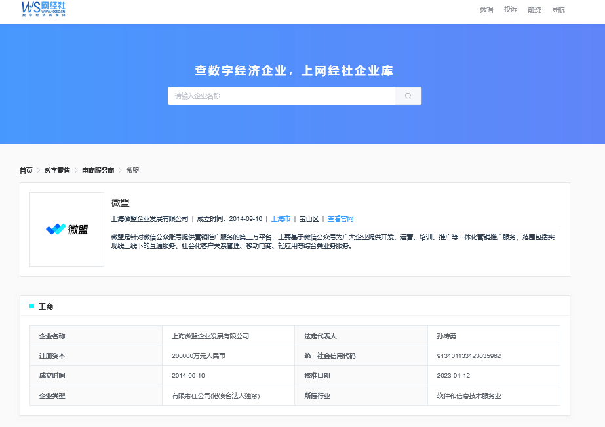Image resolution: width=605 pixels, height=427 pixels.
Task: Select company name value in the 工商 table
Action: pos(210,336)
